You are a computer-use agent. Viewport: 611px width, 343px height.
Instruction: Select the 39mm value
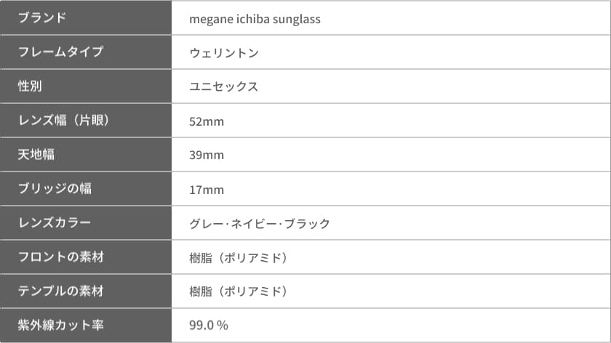tap(207, 155)
